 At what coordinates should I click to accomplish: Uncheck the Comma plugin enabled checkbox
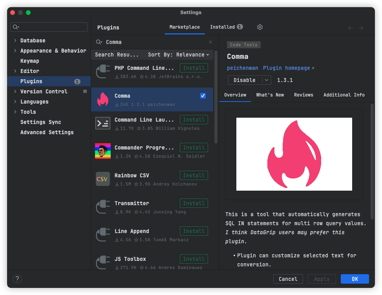point(203,95)
